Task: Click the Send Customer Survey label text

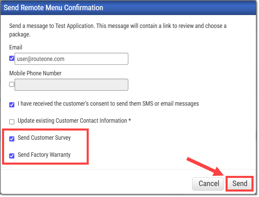Action: point(44,138)
